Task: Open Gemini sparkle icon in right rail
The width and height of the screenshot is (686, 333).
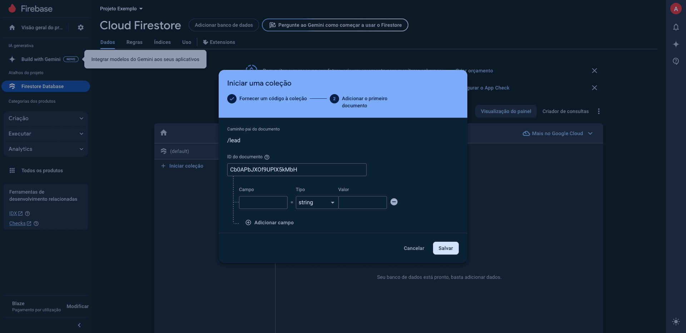Action: (676, 44)
